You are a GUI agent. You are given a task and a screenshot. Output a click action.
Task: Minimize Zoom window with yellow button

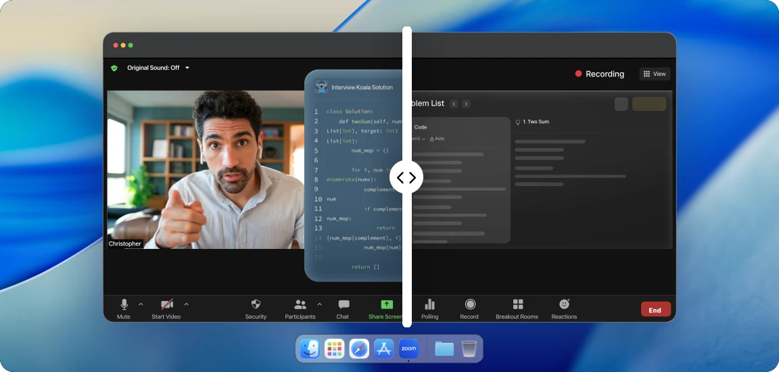[123, 45]
